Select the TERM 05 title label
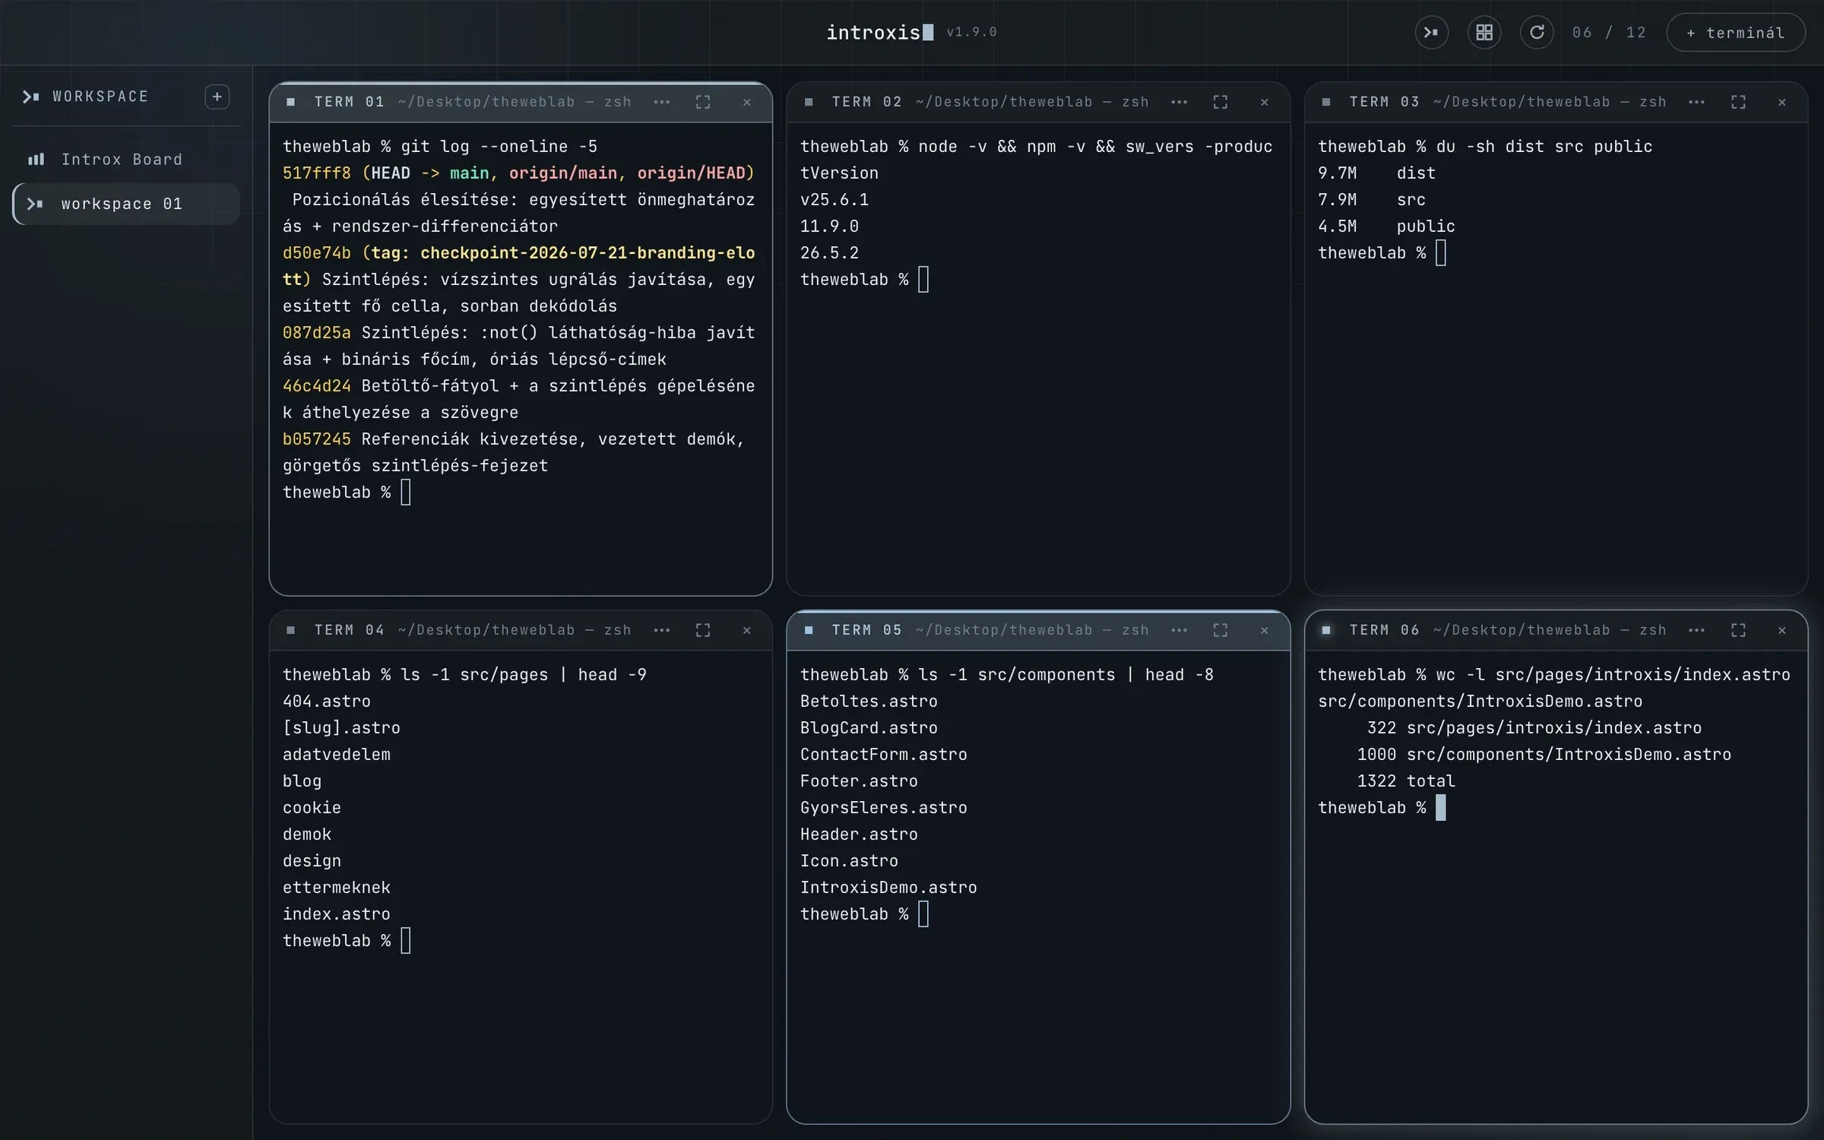The image size is (1824, 1140). click(867, 630)
